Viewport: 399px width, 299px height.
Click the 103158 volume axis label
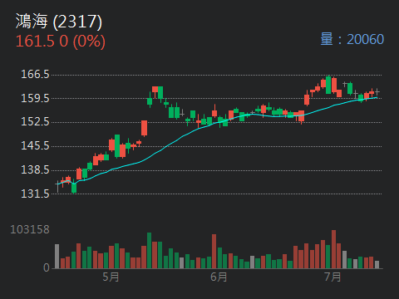pyautogui.click(x=30, y=229)
